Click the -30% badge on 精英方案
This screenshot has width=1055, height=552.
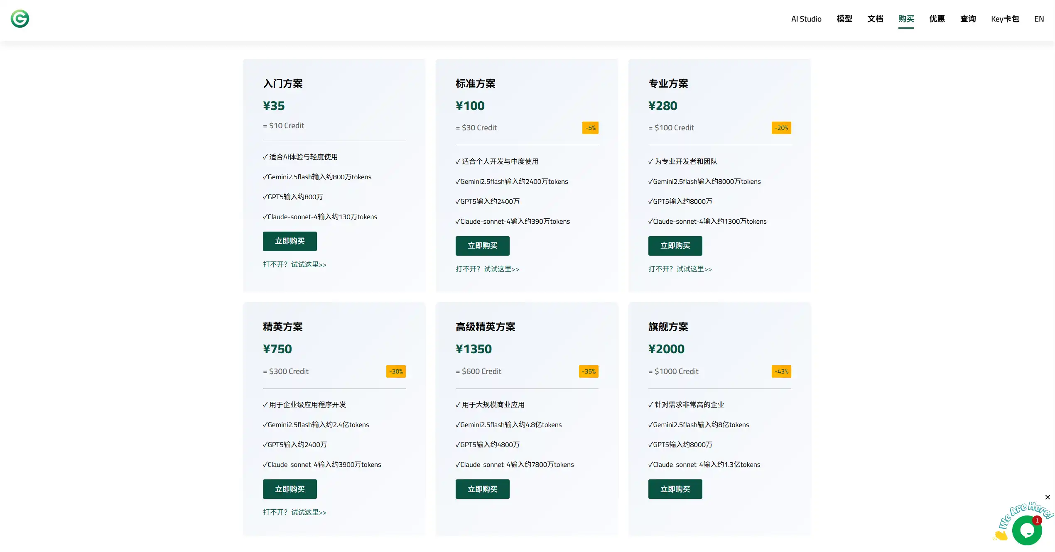pyautogui.click(x=395, y=371)
